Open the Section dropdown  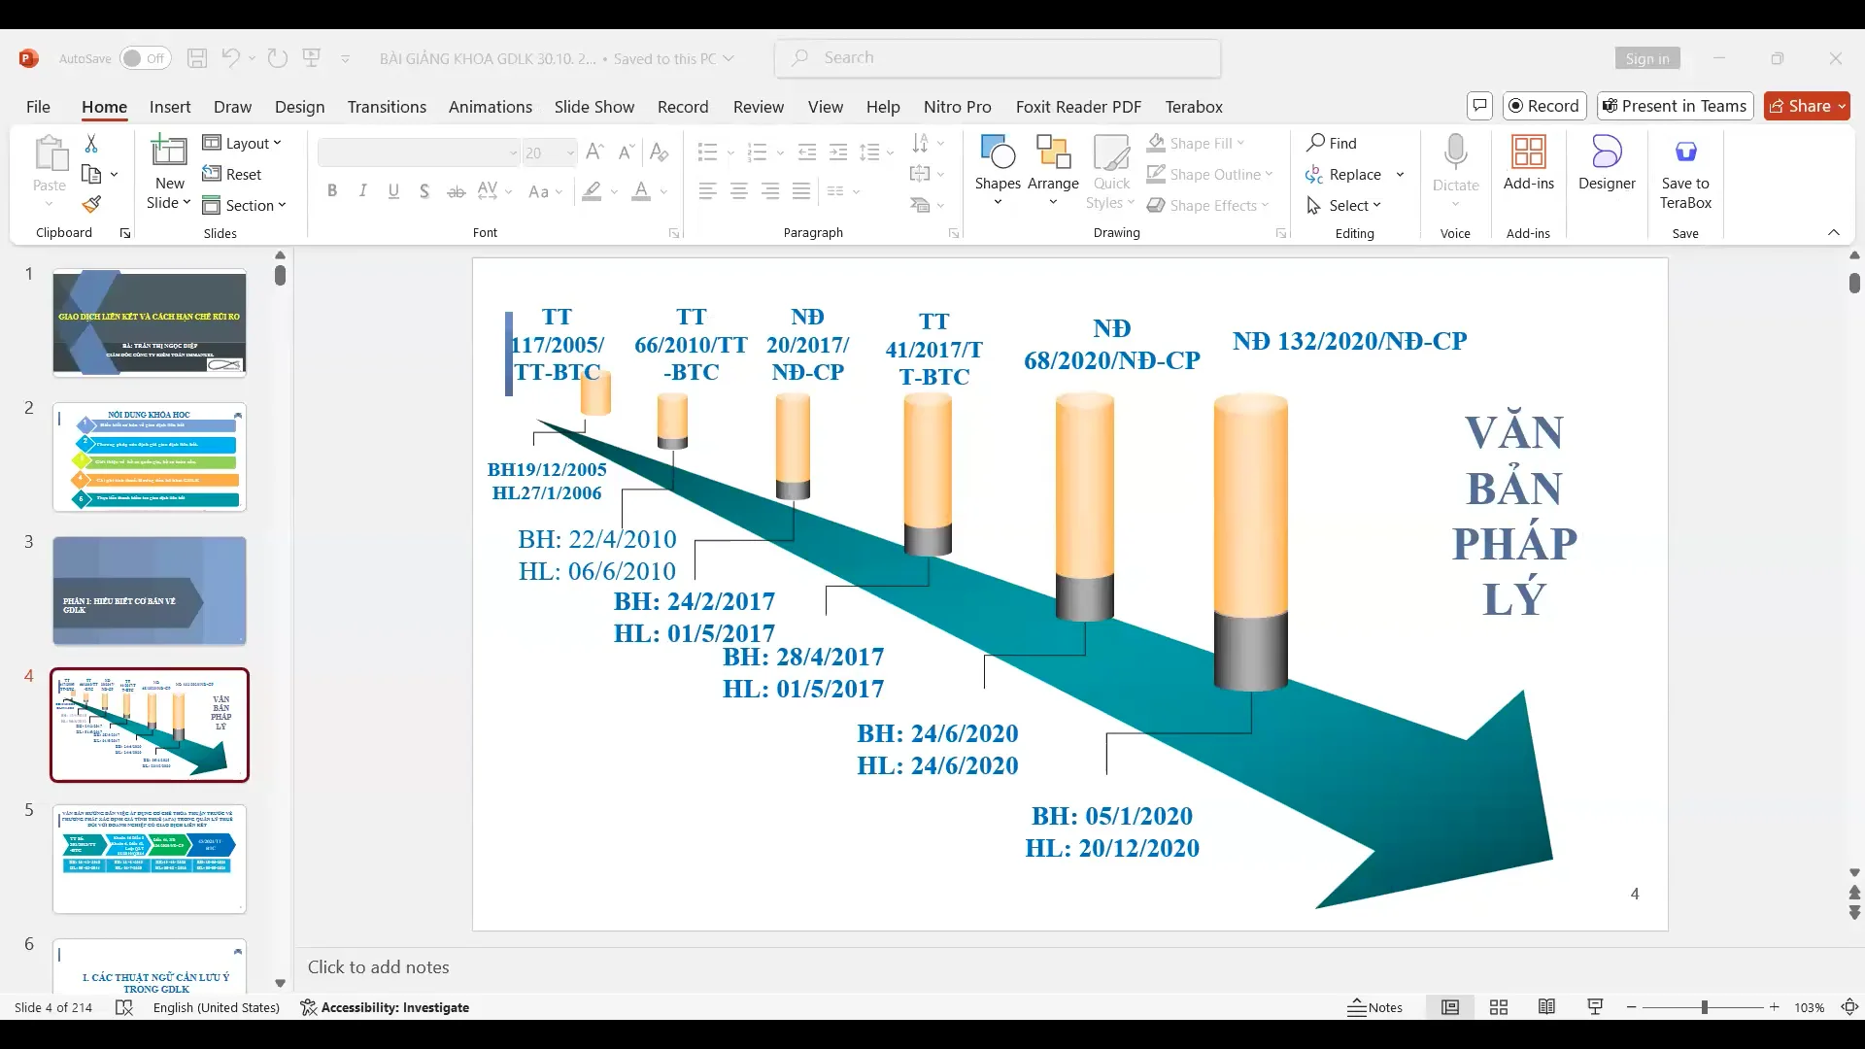[x=244, y=205]
